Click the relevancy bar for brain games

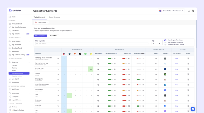(139, 80)
